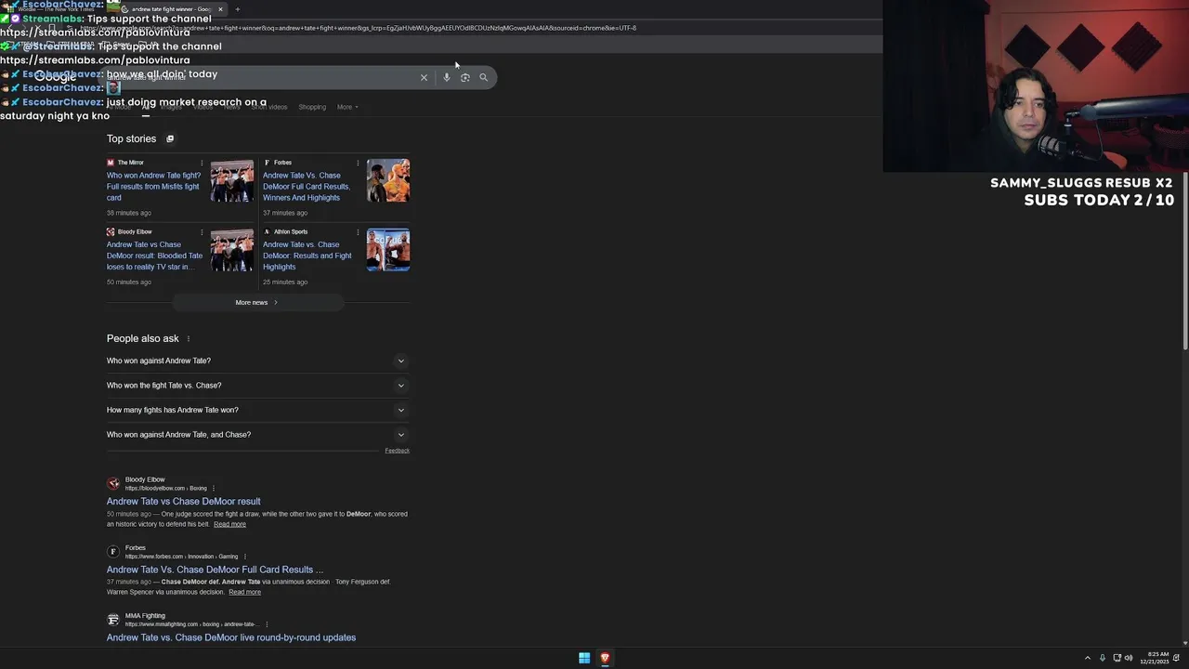This screenshot has height=669, width=1189.
Task: Click the Forbes result favicon
Action: point(113,551)
